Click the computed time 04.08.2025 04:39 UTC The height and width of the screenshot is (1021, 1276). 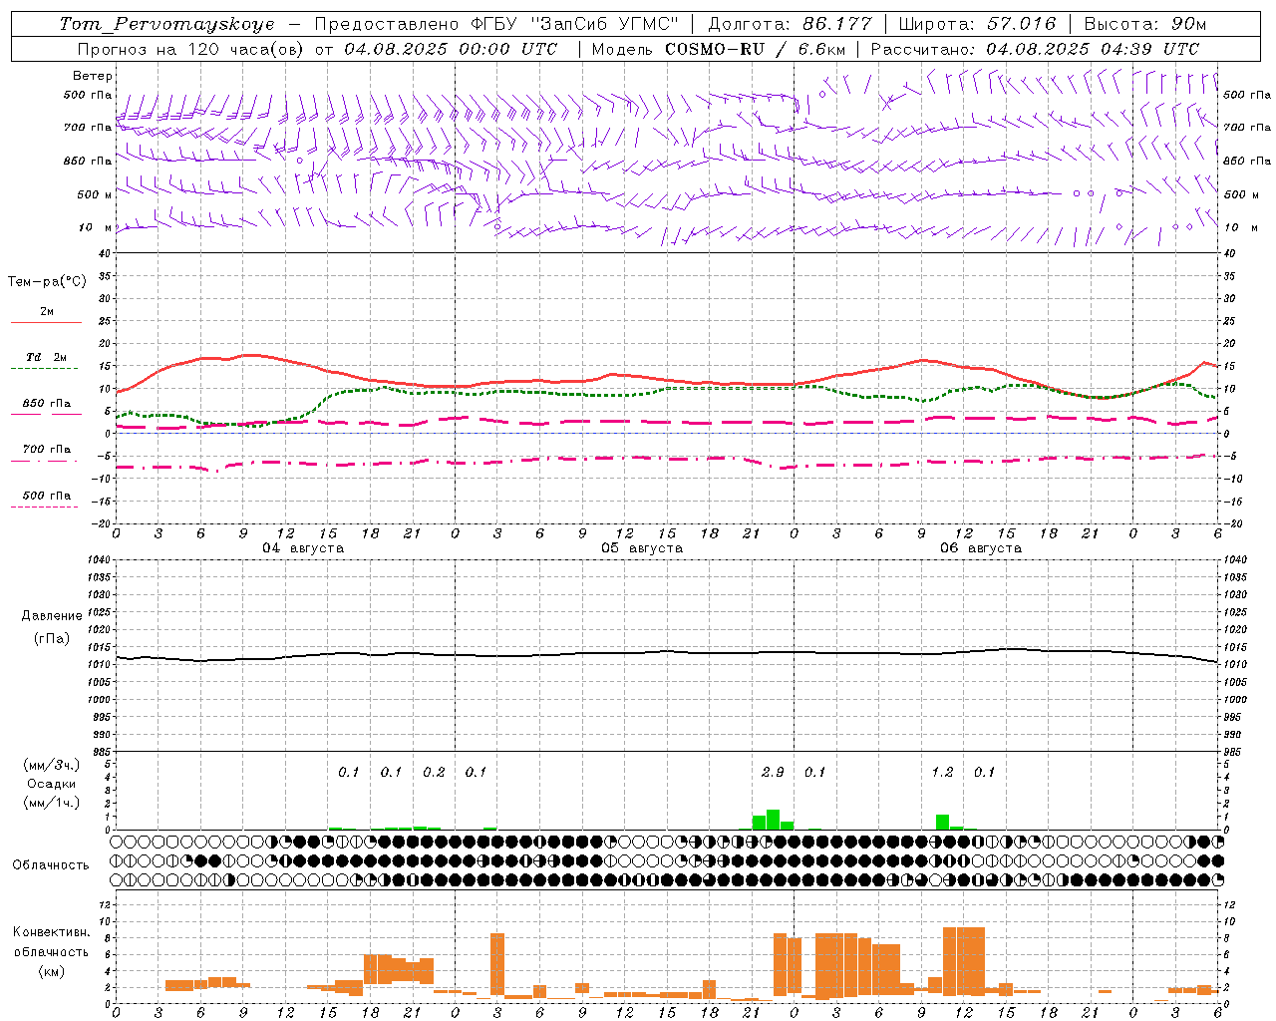click(x=1093, y=49)
